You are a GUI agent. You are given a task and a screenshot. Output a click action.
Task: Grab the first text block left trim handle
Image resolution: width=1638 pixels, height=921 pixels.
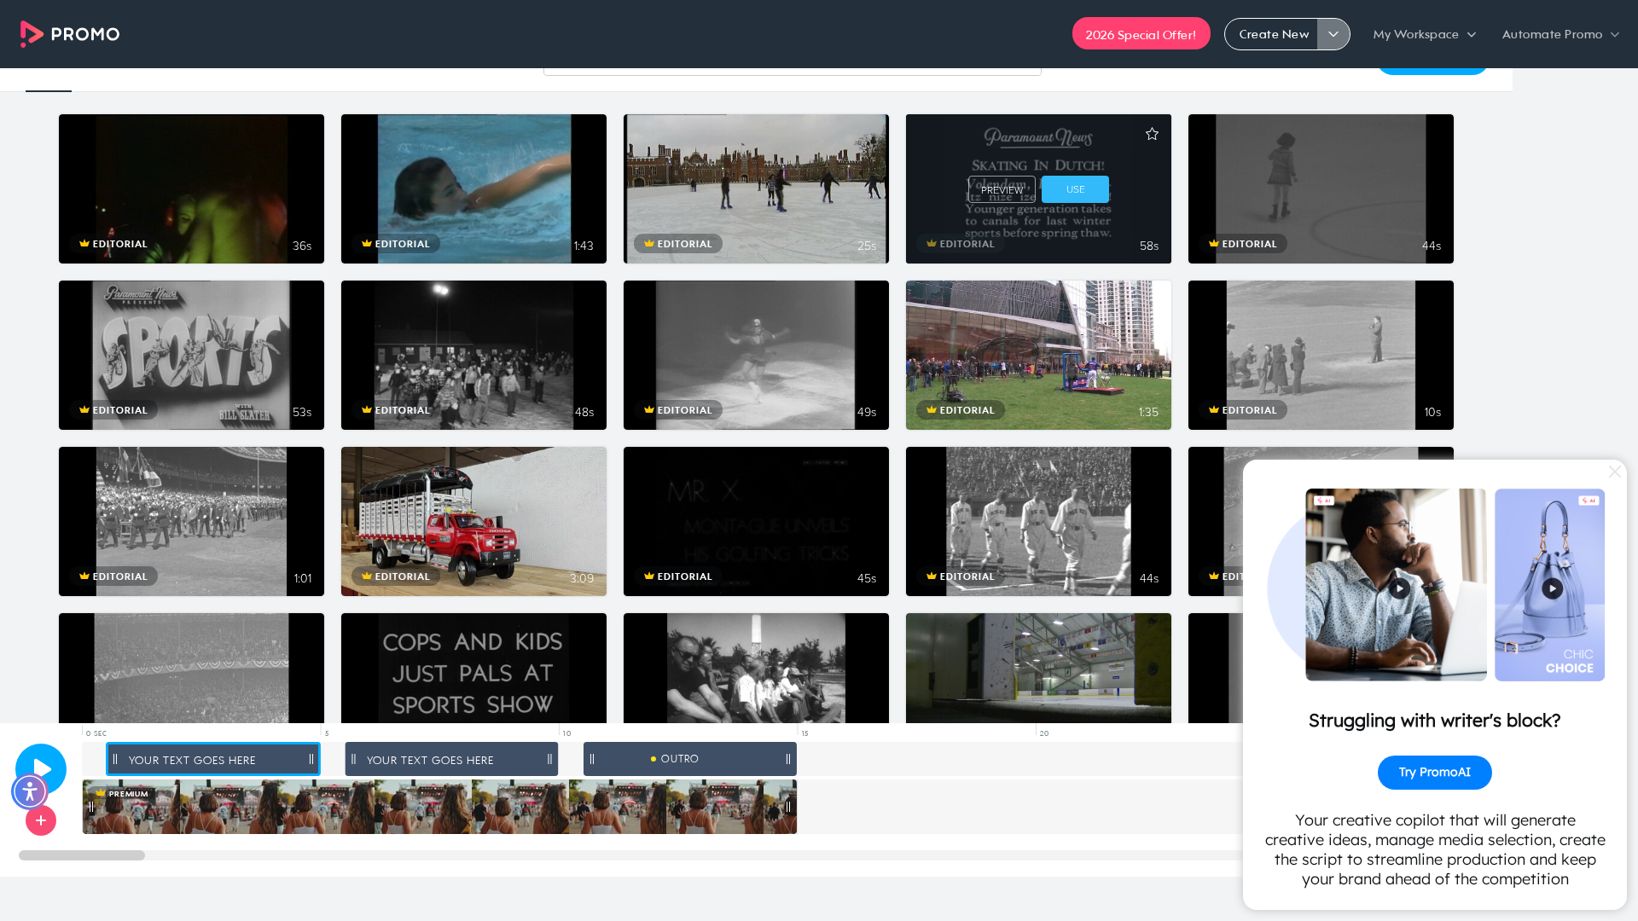[115, 759]
